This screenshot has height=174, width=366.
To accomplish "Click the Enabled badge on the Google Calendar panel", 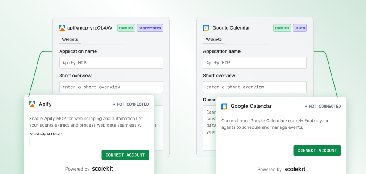I will tap(282, 28).
